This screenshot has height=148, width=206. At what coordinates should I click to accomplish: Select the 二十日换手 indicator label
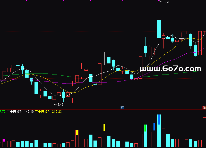(x=15, y=112)
